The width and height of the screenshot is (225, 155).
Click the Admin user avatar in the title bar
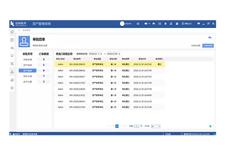click(122, 24)
